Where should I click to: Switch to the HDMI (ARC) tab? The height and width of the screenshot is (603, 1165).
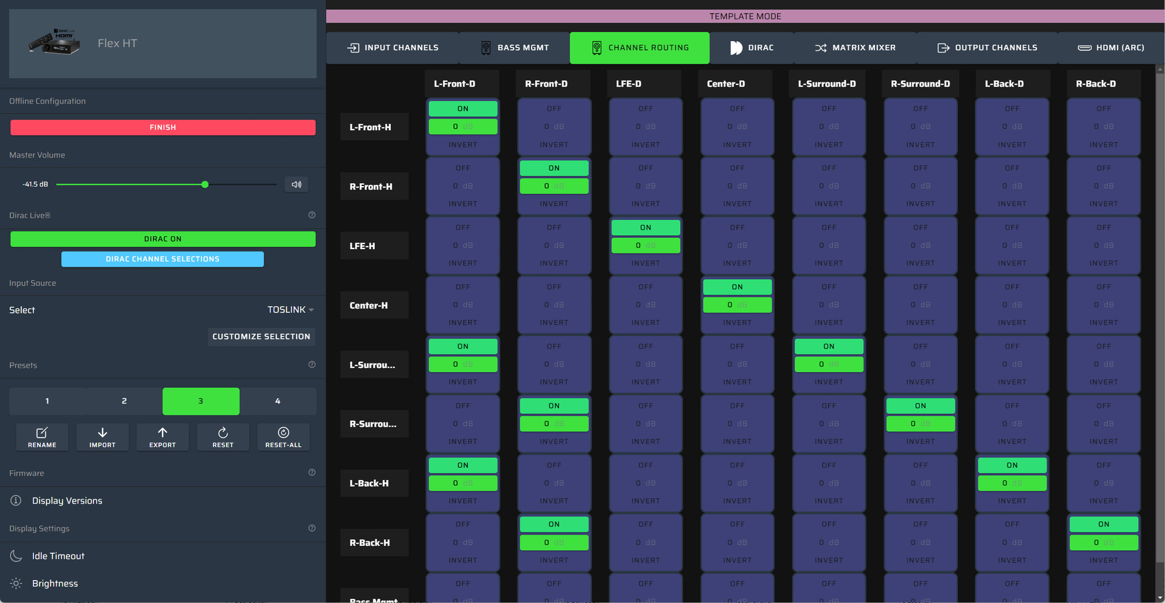click(x=1110, y=48)
